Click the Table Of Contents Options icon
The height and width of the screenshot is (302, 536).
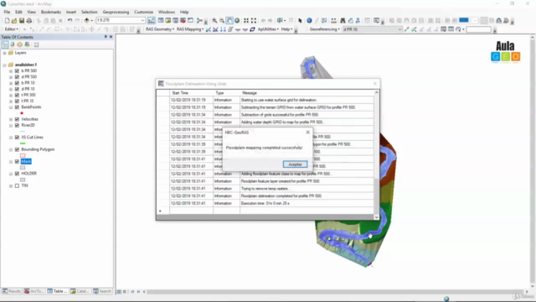coord(36,44)
